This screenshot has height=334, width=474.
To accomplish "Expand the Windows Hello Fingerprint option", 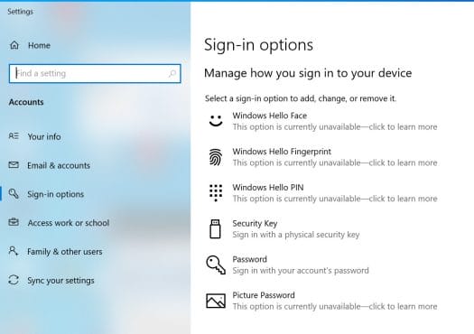I will point(323,157).
